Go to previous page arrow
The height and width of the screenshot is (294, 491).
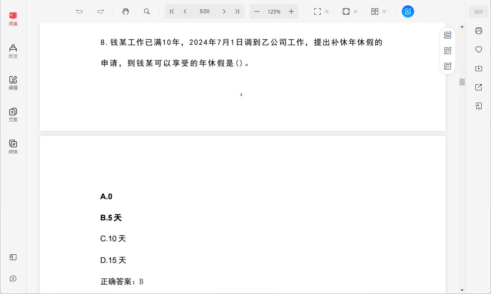click(x=185, y=11)
